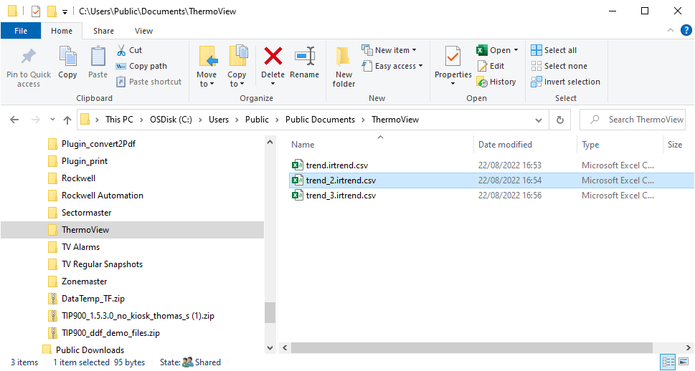This screenshot has height=371, width=695.
Task: Go back with the left arrow
Action: (14, 120)
